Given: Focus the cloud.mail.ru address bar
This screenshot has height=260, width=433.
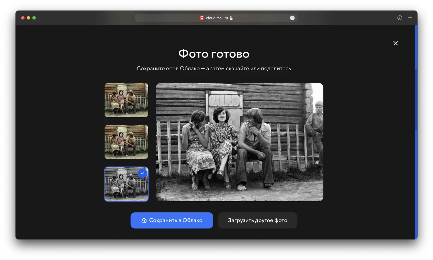Looking at the screenshot, I should point(216,18).
